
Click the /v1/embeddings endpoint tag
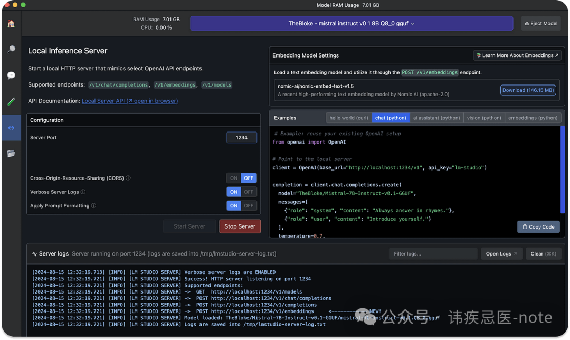click(x=175, y=84)
